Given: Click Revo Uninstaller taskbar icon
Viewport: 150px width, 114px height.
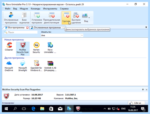Looking at the screenshot, I should [69, 109].
